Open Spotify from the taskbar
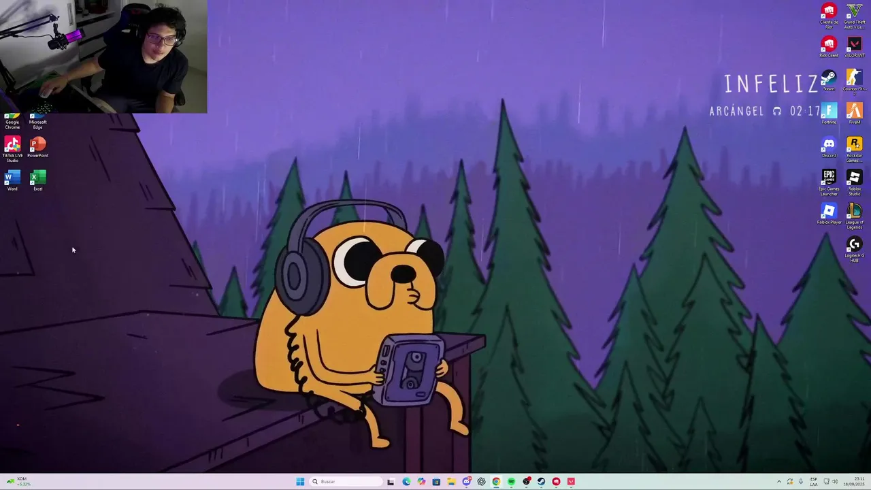Image resolution: width=871 pixels, height=490 pixels. point(511,481)
